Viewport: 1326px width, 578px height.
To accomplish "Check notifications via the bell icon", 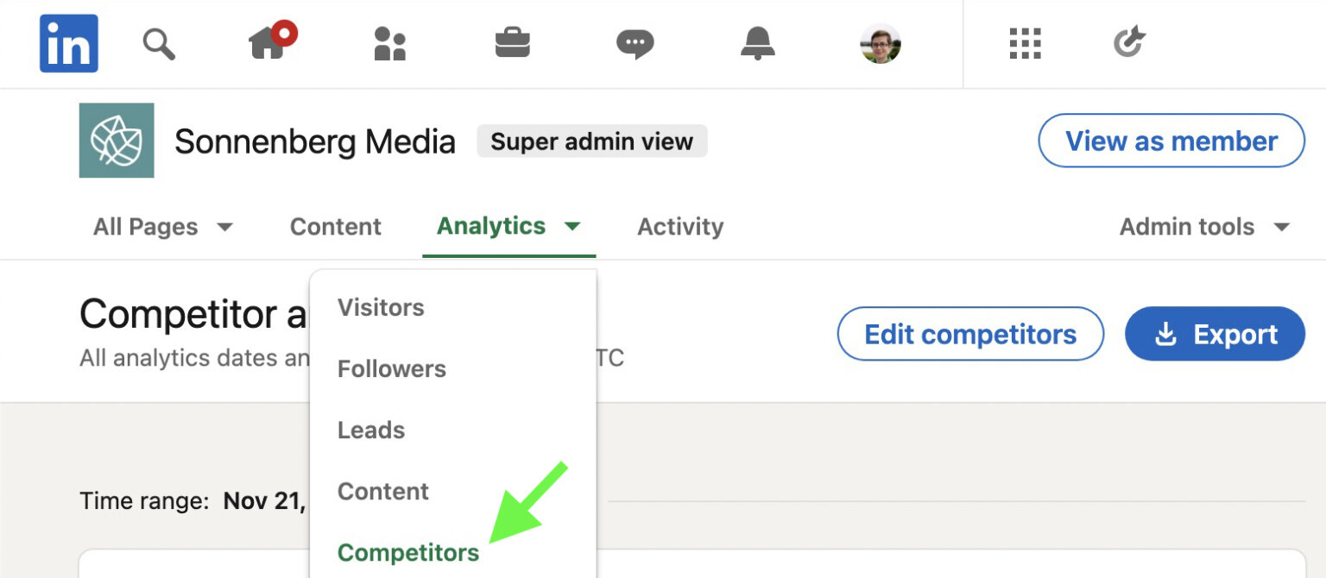I will [757, 43].
